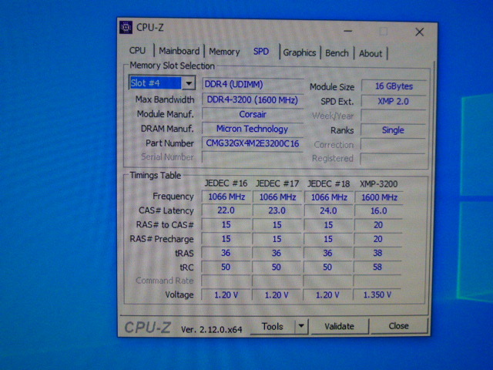Screen dimensions: 493x370
Task: Click the CAS# Latency 24.0 cell
Action: pyautogui.click(x=328, y=210)
